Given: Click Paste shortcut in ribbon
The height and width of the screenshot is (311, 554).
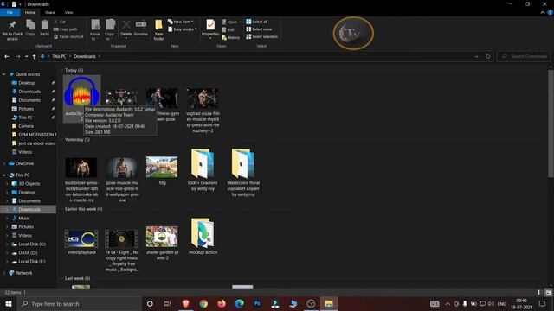Looking at the screenshot, I should pyautogui.click(x=68, y=36).
